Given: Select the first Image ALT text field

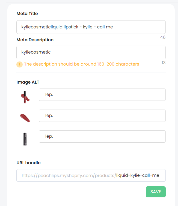Looking at the screenshot, I should pyautogui.click(x=102, y=95).
